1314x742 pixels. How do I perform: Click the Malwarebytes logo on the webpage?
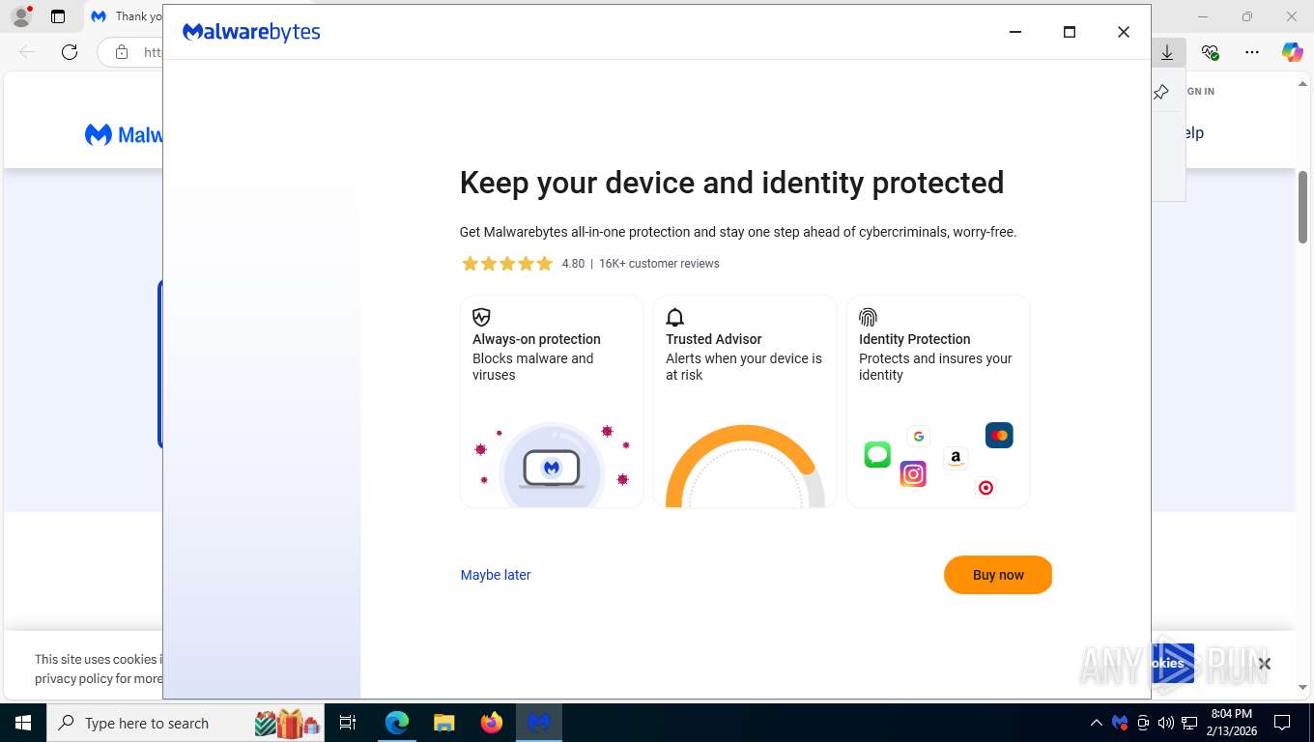pyautogui.click(x=124, y=134)
